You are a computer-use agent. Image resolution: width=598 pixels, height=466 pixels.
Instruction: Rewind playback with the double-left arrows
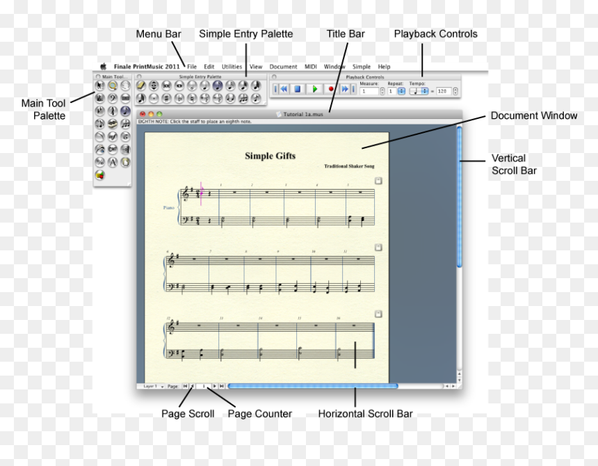click(284, 89)
